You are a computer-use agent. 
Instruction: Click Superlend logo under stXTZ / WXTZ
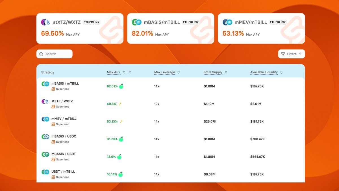click(x=53, y=107)
